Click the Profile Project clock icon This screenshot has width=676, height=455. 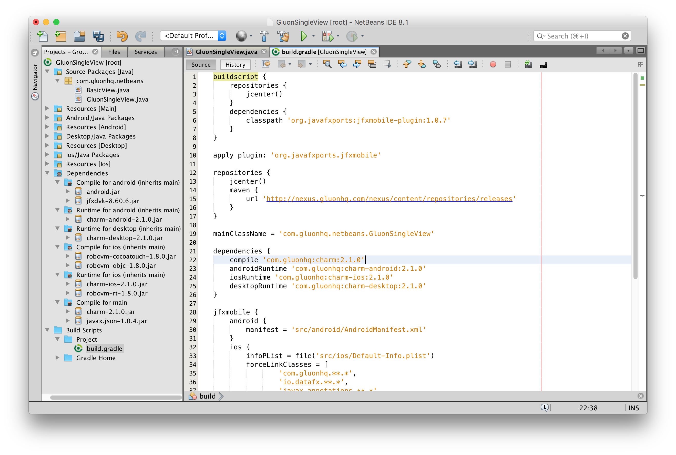coord(352,36)
